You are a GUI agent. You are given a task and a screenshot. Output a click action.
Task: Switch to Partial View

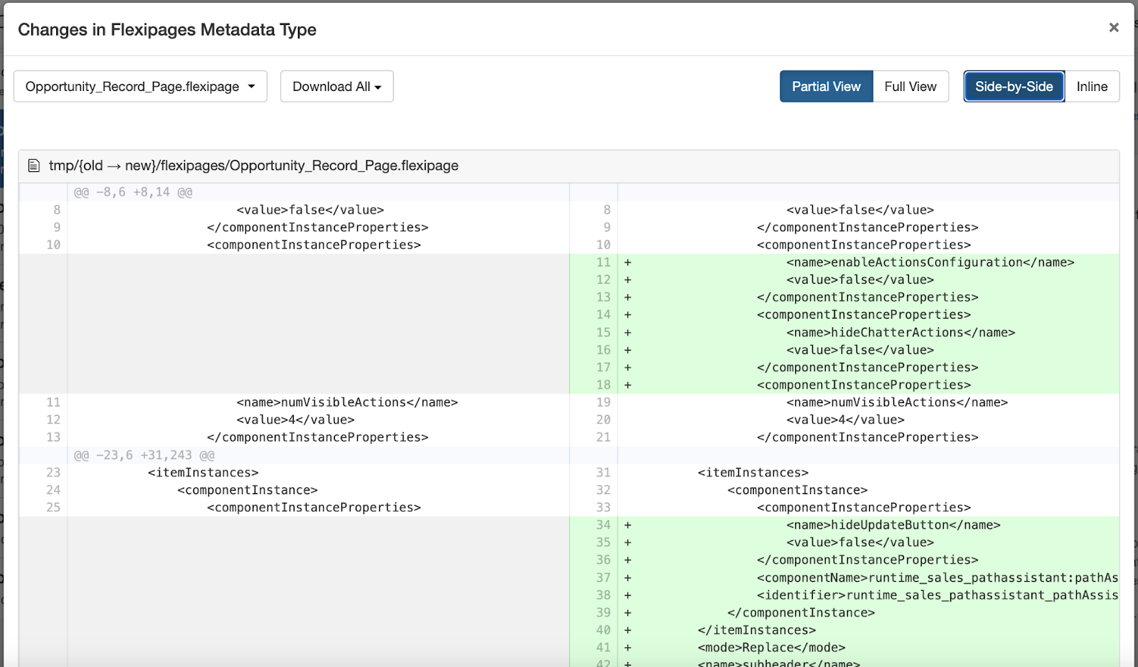826,86
